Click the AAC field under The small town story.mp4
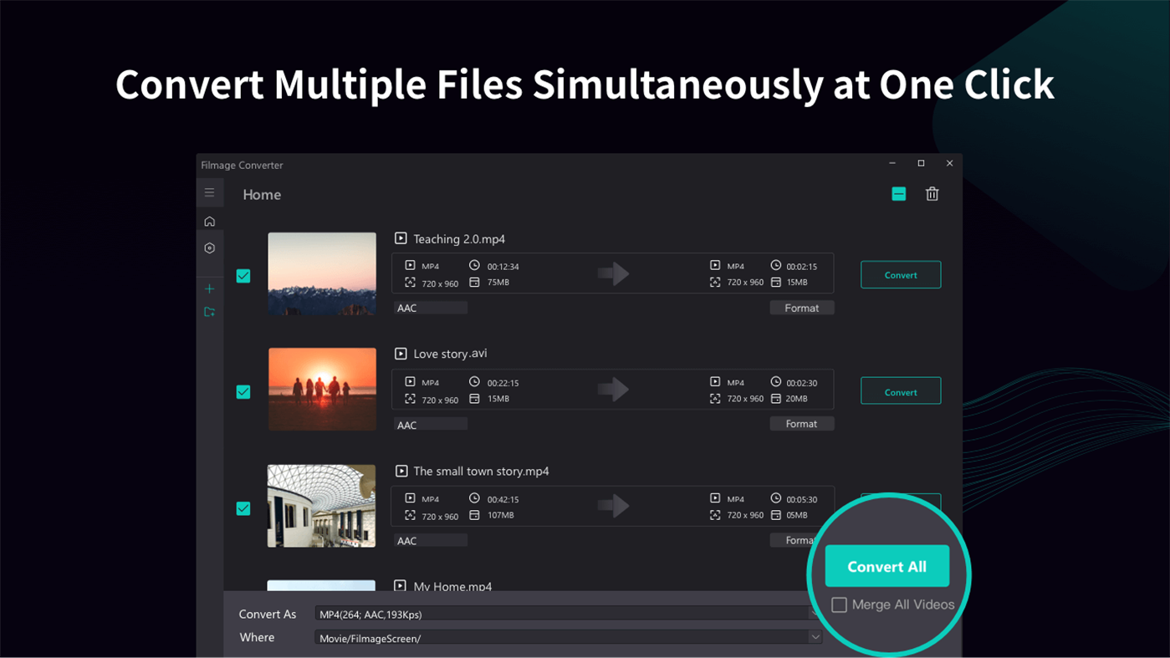The image size is (1170, 658). click(x=431, y=541)
